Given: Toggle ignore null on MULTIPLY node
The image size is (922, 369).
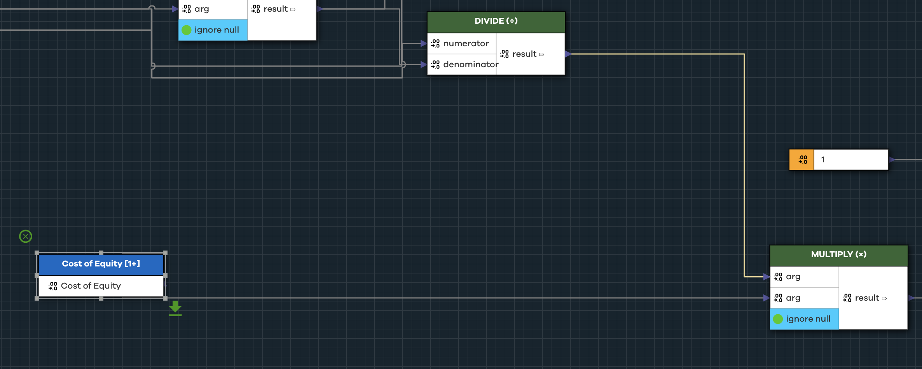Looking at the screenshot, I should click(778, 319).
